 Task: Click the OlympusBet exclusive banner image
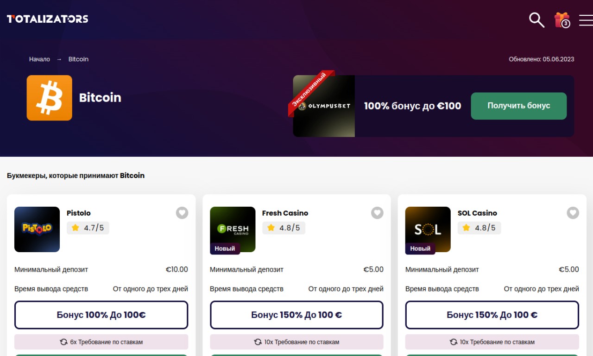[324, 106]
